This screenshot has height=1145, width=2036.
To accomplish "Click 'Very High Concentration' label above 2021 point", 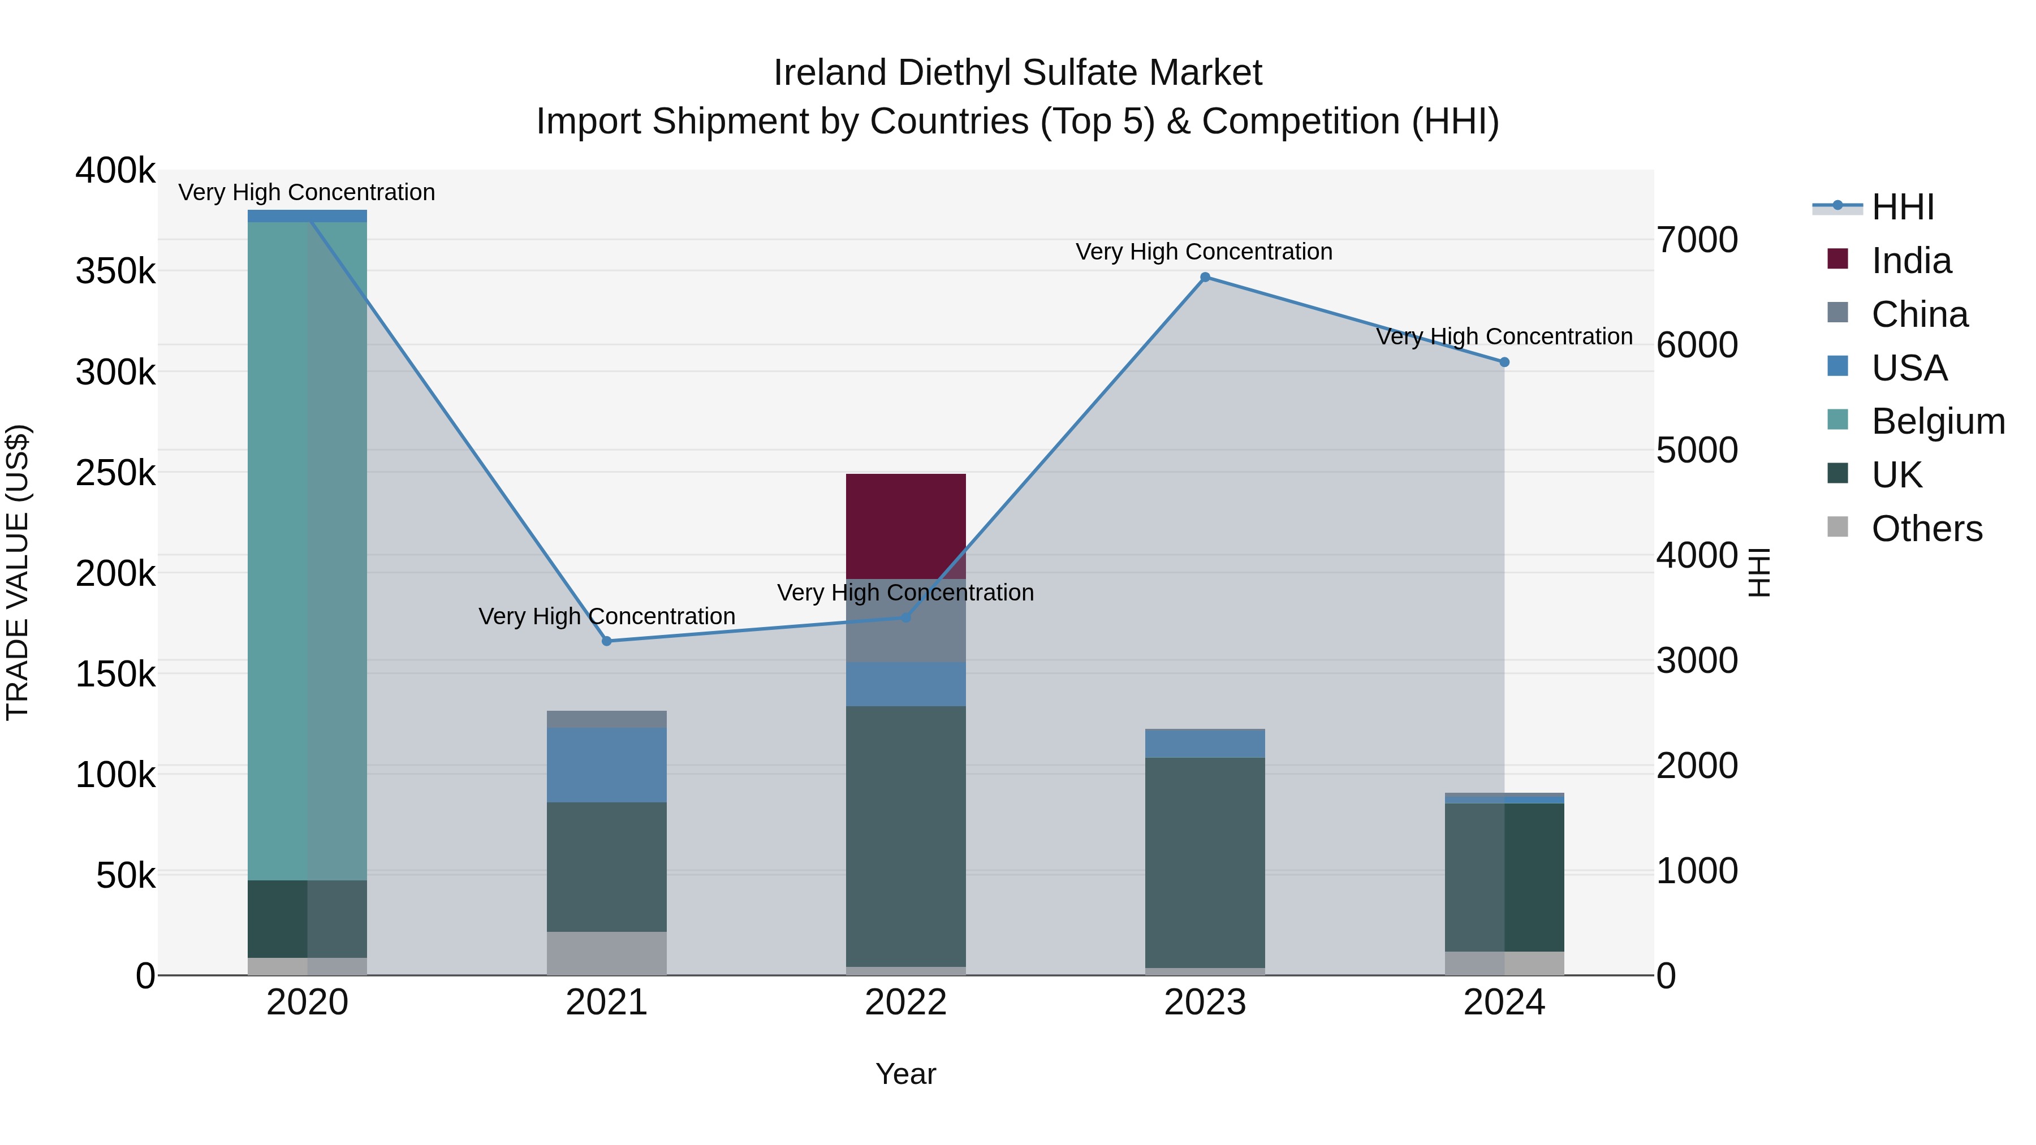I will 607,616.
